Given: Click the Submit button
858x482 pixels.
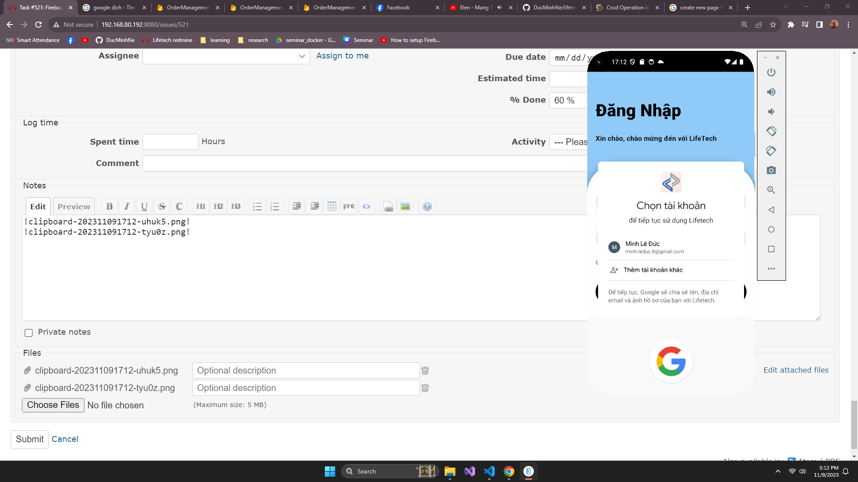Looking at the screenshot, I should (29, 439).
